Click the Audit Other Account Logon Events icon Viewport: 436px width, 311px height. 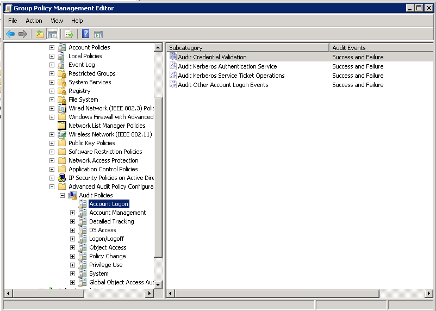[x=173, y=84]
